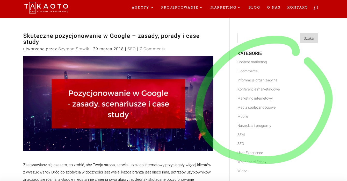Open author Szymon Słowik link
Screen dimensions: 347x181
(74, 49)
